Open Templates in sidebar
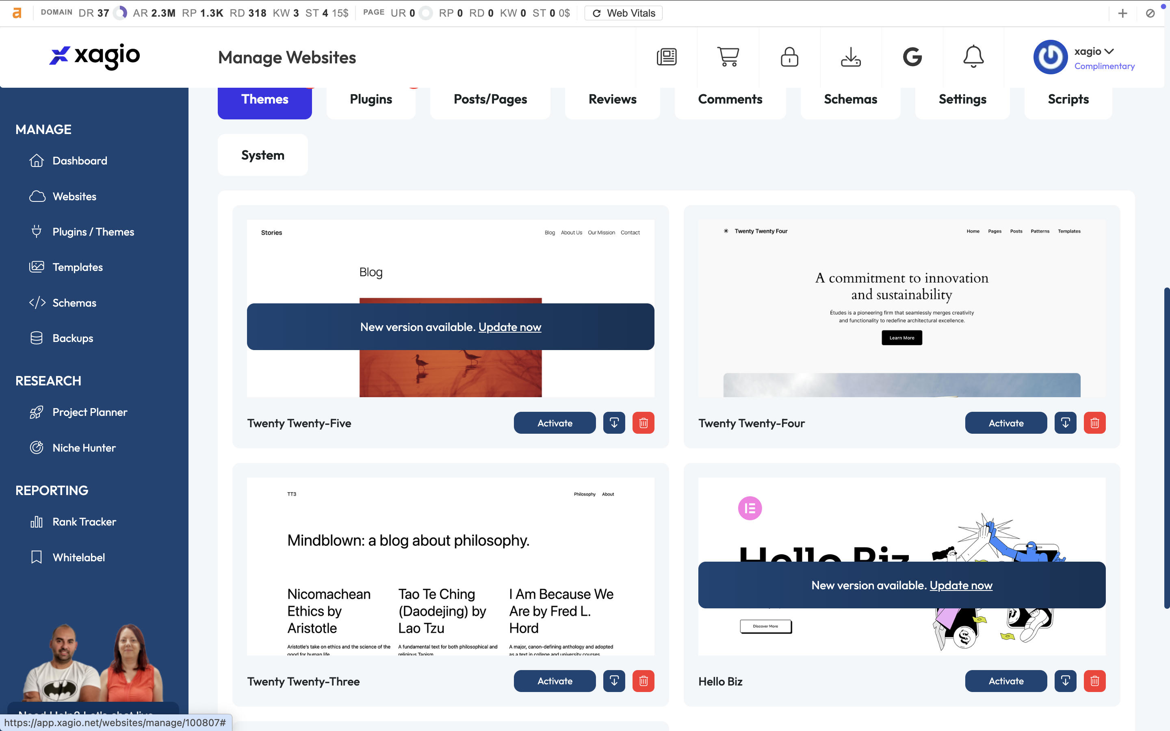This screenshot has width=1170, height=731. (x=66, y=267)
